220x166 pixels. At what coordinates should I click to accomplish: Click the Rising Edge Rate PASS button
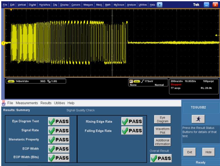pyautogui.click(x=132, y=121)
